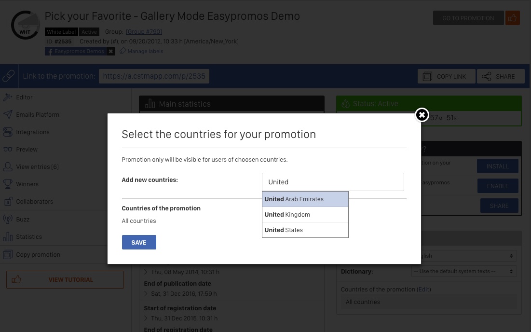Viewport: 531px width, 332px height.
Task: Remove the Easypromos Demos label
Action: 111,51
